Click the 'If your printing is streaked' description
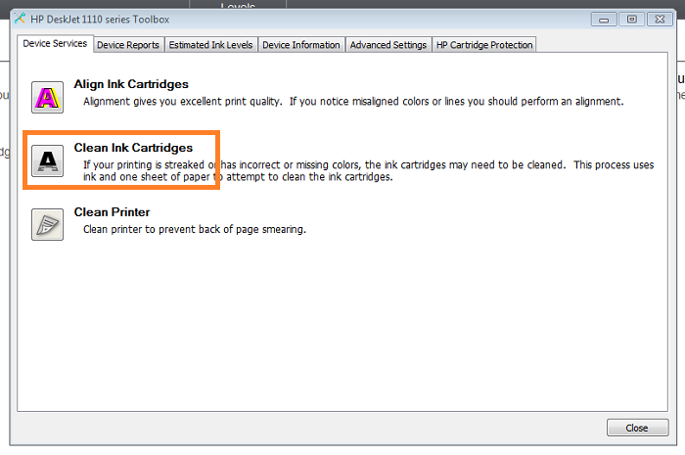Screen dimensions: 685x455 click(x=368, y=170)
